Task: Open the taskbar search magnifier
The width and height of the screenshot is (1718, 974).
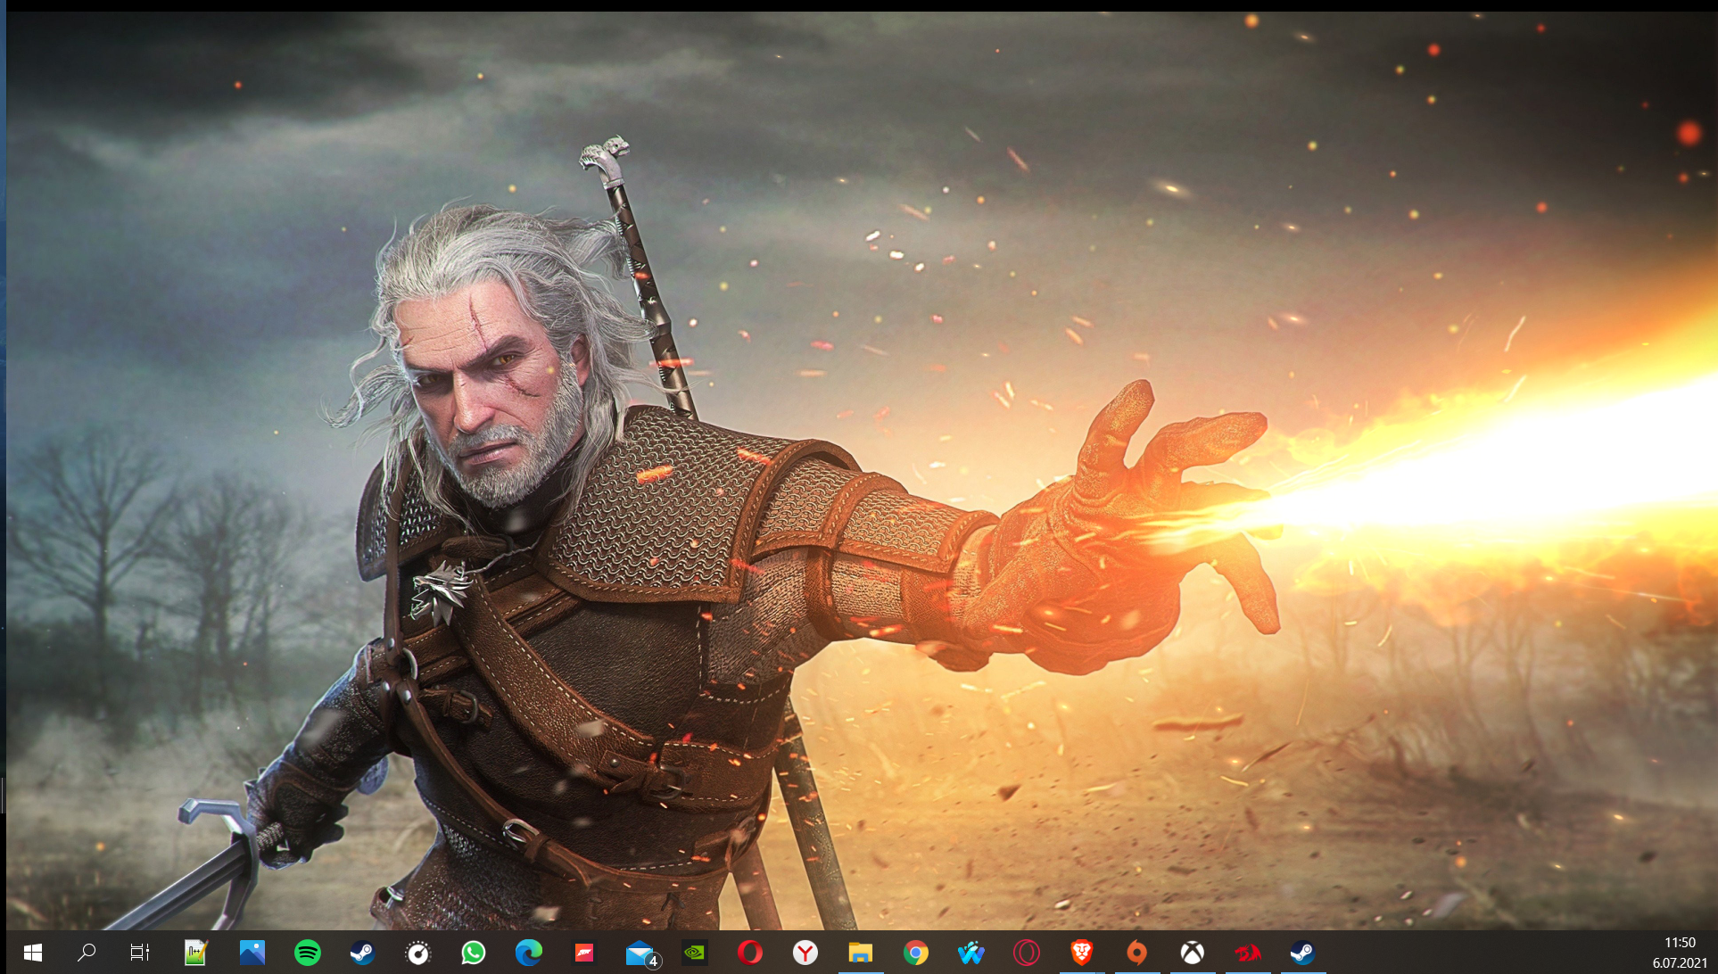Action: [87, 953]
